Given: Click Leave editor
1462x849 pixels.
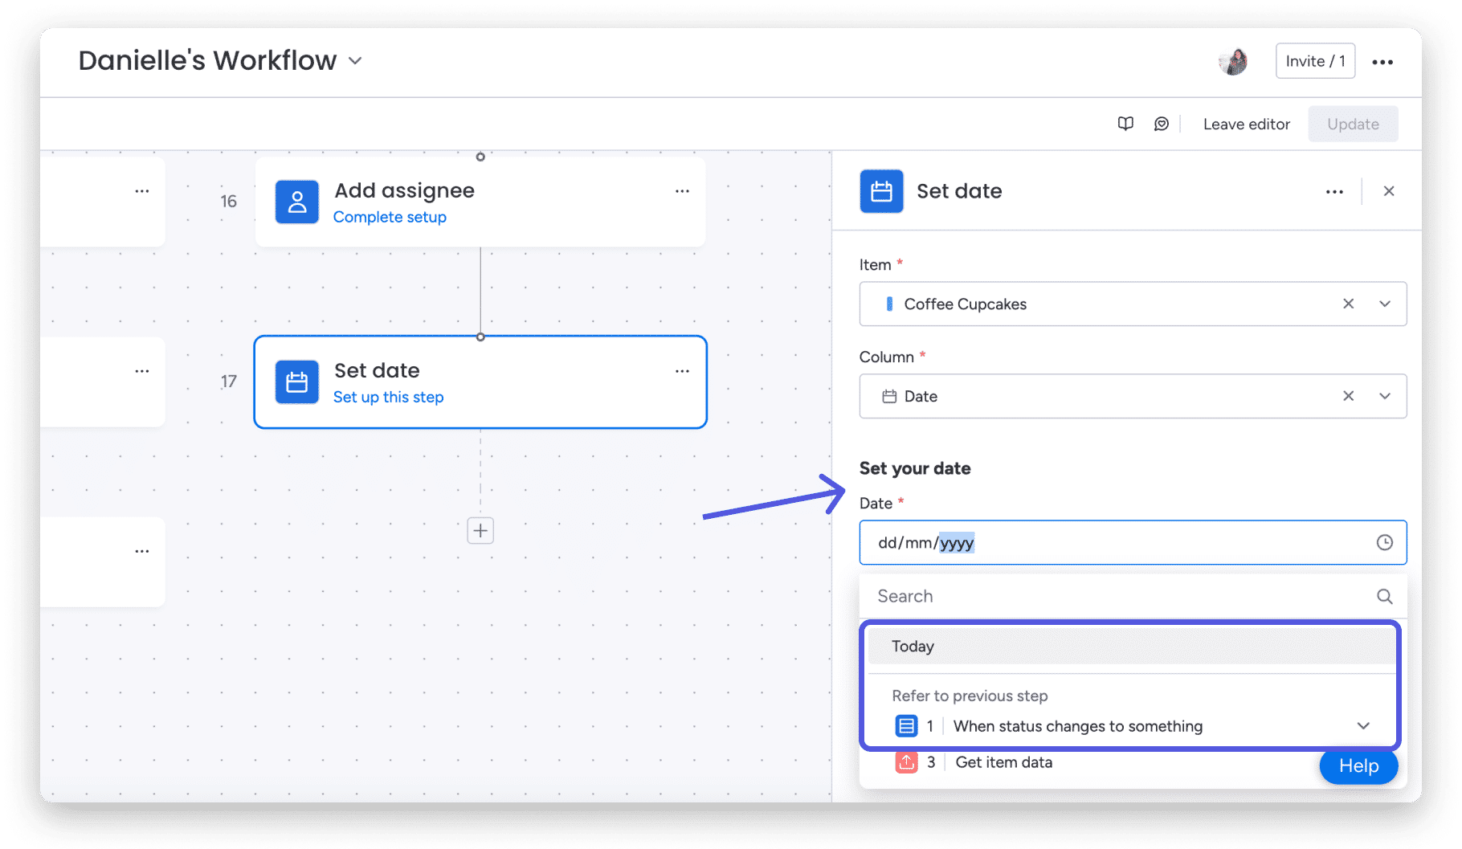Looking at the screenshot, I should click(1246, 124).
